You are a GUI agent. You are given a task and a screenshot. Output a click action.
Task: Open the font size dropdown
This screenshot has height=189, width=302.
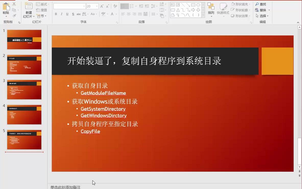pyautogui.click(x=96, y=6)
